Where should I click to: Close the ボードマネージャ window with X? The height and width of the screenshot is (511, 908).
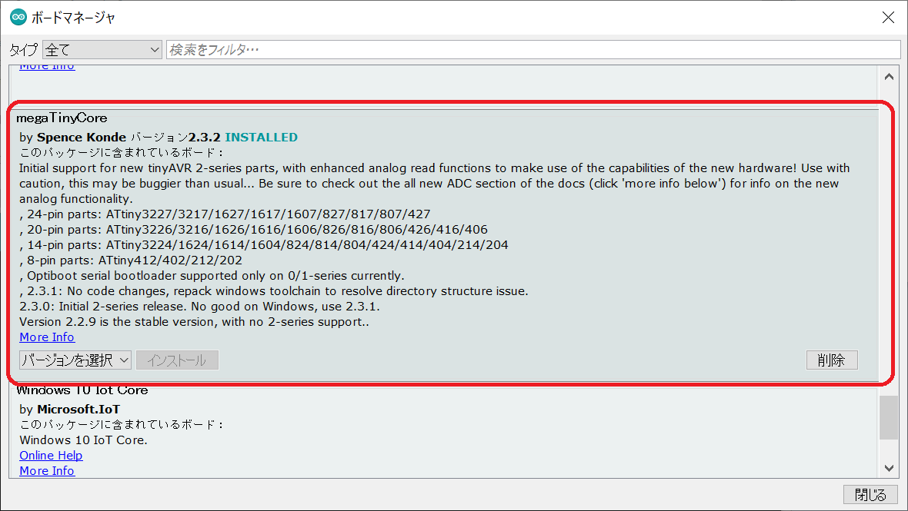[x=887, y=17]
